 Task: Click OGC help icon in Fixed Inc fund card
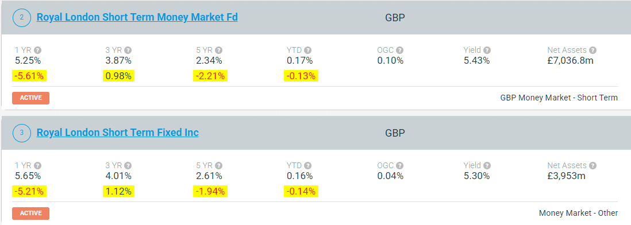[399, 165]
